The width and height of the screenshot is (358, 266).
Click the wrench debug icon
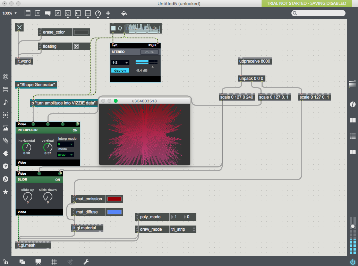[x=86, y=262]
